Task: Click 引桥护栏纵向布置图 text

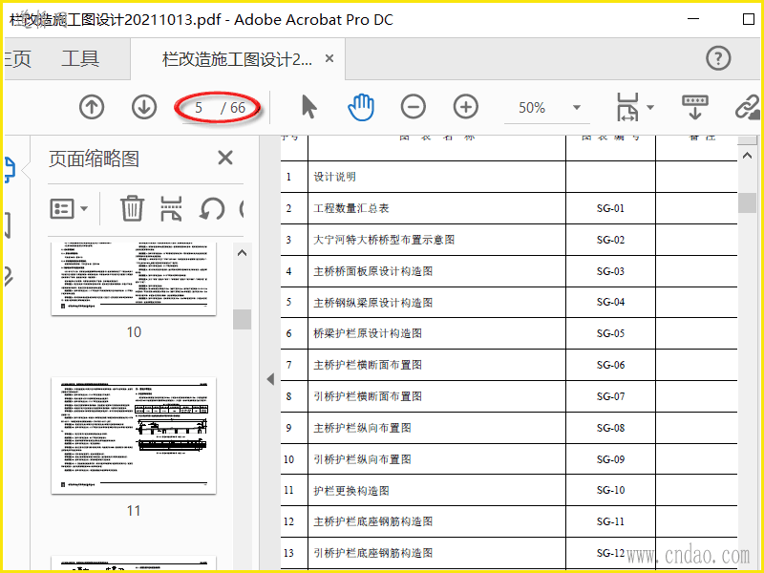Action: [x=362, y=459]
